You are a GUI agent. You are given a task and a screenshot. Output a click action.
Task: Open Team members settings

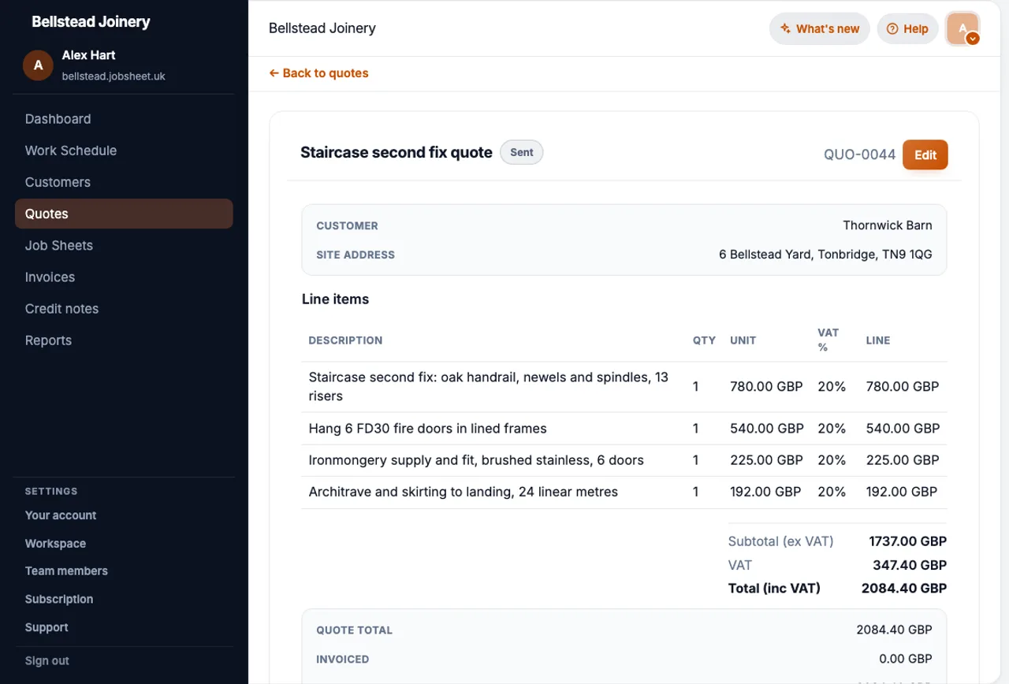(x=66, y=571)
